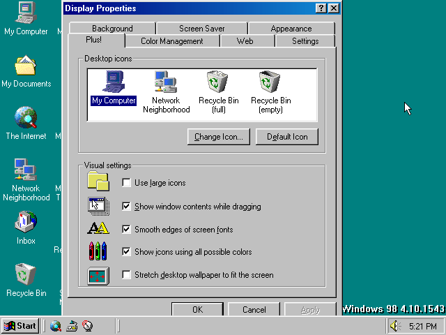The image size is (446, 335).
Task: Click View Channels icon in Quick Launch
Action: click(x=88, y=326)
